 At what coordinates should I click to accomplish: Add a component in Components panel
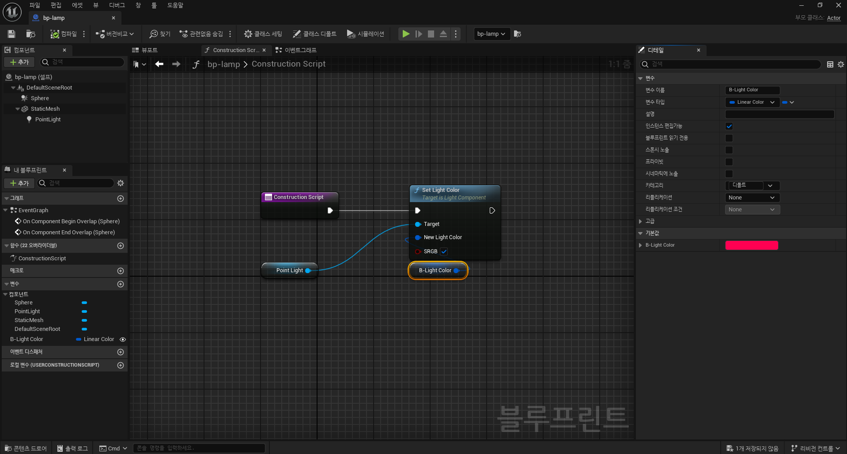[19, 62]
